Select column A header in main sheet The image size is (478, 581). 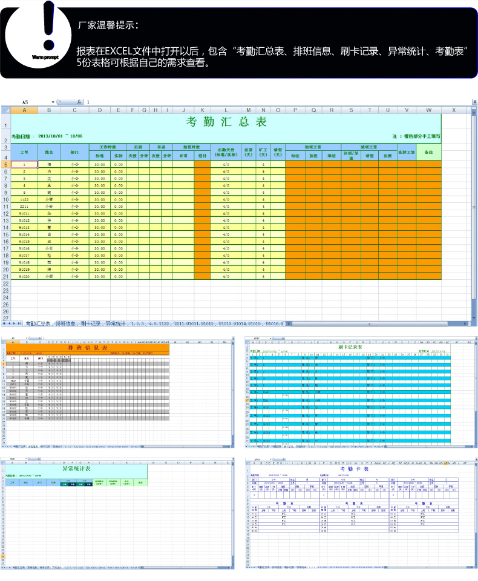(24, 110)
